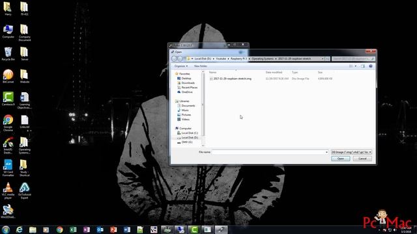The width and height of the screenshot is (417, 234).
Task: Open OneNote from the taskbar
Action: (87, 229)
